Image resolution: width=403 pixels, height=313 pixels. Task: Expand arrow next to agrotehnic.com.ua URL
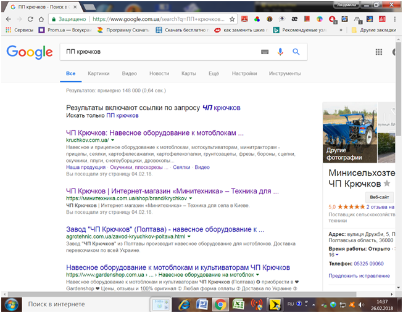[x=189, y=237]
